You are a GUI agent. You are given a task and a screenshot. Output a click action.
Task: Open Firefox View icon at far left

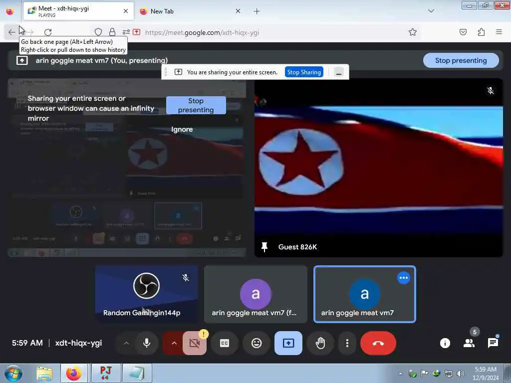click(x=10, y=11)
